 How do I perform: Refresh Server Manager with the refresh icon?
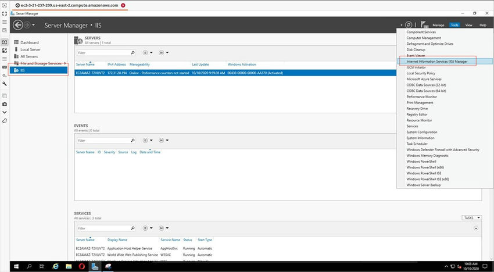[x=409, y=25]
